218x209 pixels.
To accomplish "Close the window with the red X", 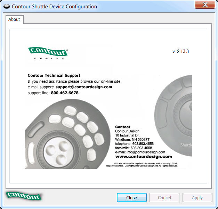I will (x=205, y=5).
